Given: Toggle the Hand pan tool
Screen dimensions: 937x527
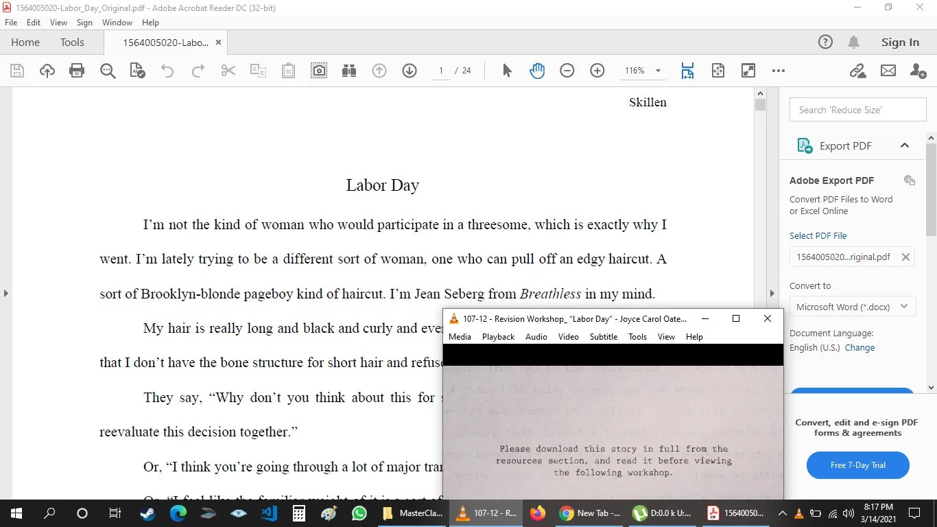Looking at the screenshot, I should (537, 71).
